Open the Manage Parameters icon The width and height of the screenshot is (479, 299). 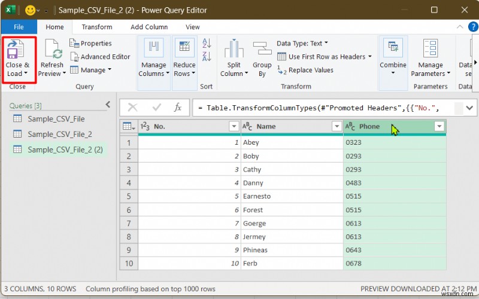pos(431,48)
